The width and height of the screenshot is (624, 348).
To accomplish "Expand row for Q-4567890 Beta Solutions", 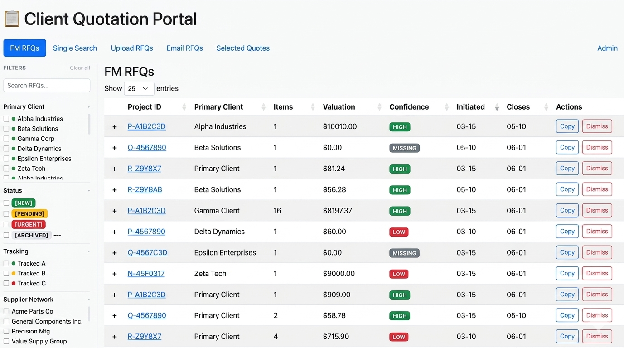I will click(115, 148).
